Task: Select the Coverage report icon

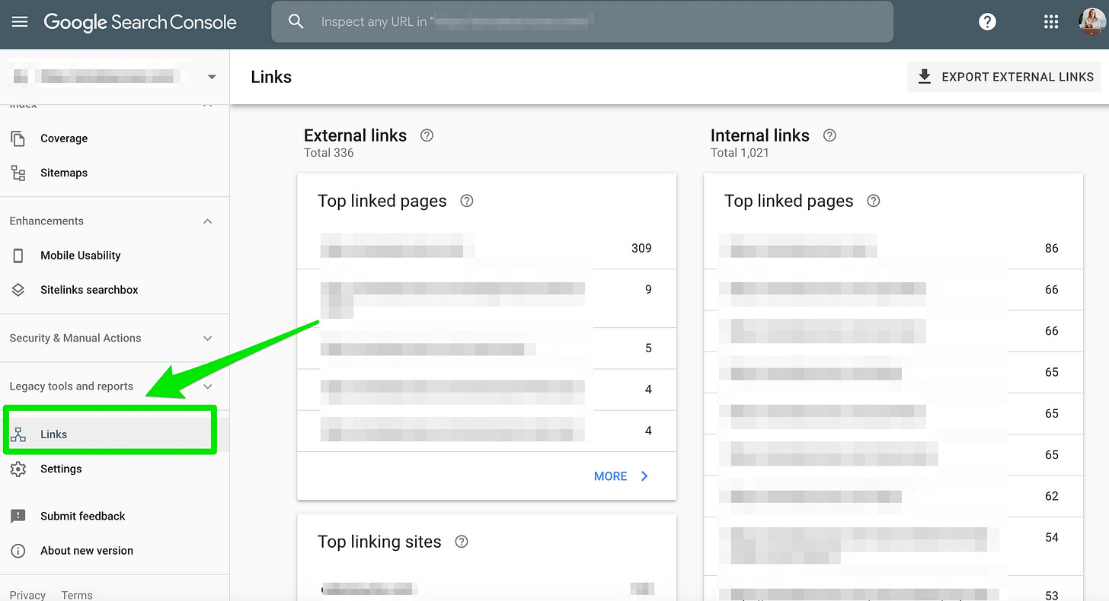Action: click(17, 138)
